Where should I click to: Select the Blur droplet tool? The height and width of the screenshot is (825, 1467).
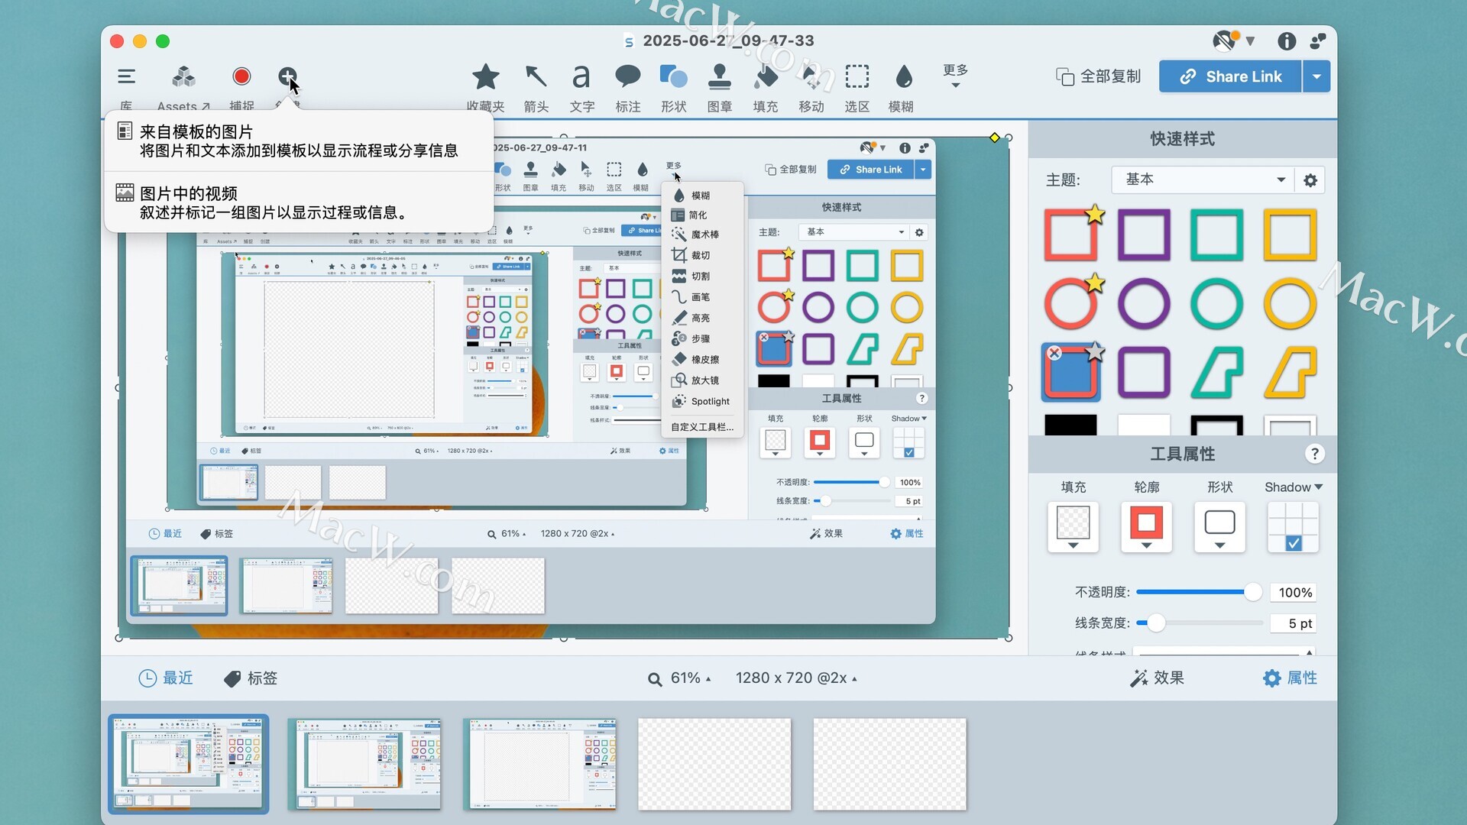click(x=903, y=76)
